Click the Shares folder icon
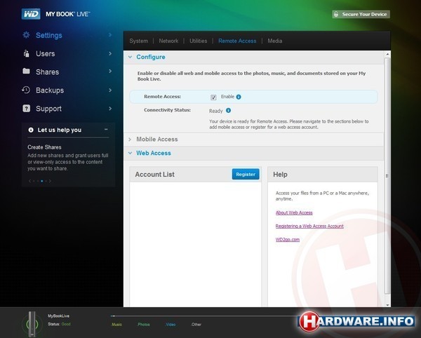The height and width of the screenshot is (338, 421). (26, 72)
